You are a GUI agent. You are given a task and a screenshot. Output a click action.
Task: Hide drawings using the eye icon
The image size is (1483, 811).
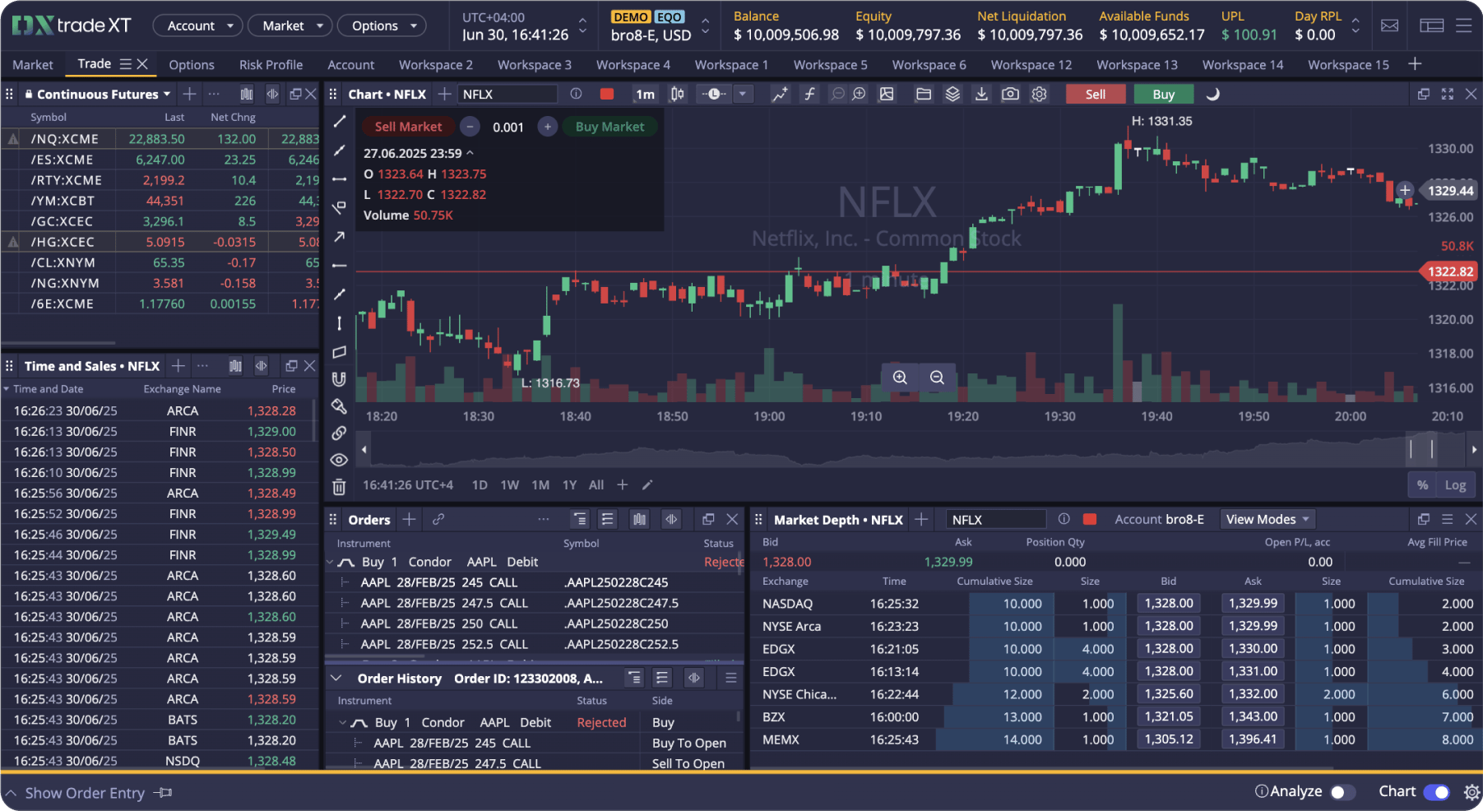point(339,460)
